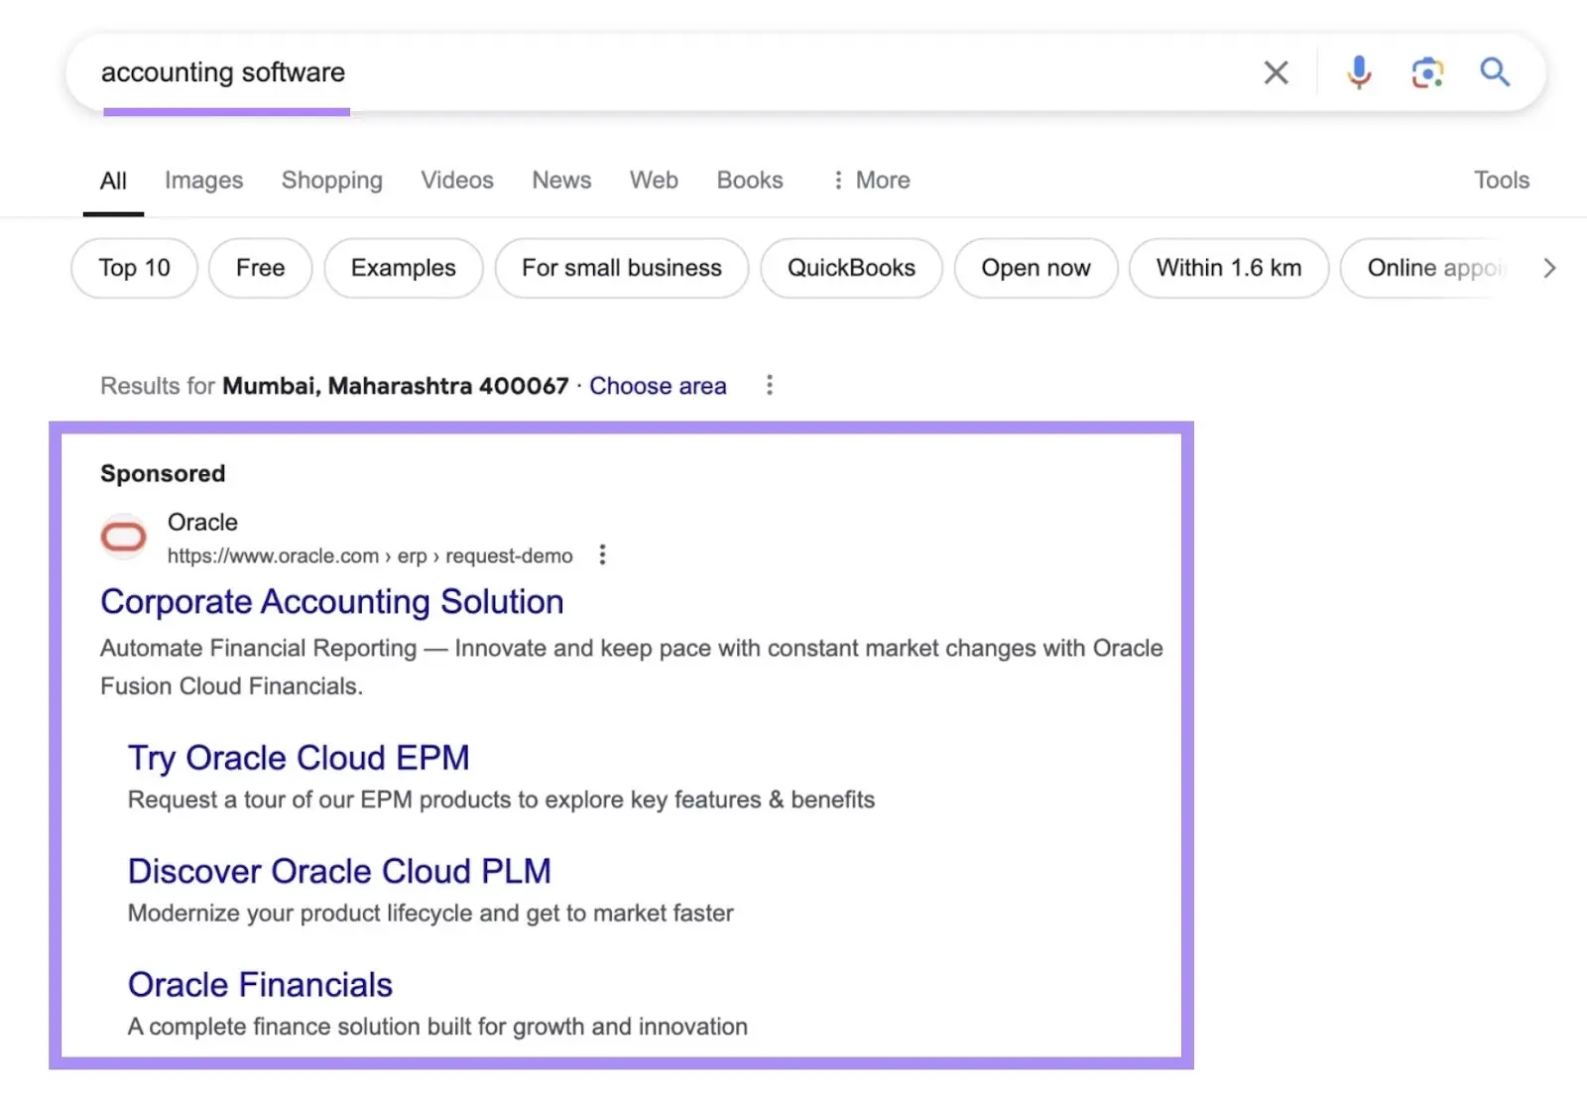Open Google Lens image search
1587x1104 pixels.
point(1426,71)
